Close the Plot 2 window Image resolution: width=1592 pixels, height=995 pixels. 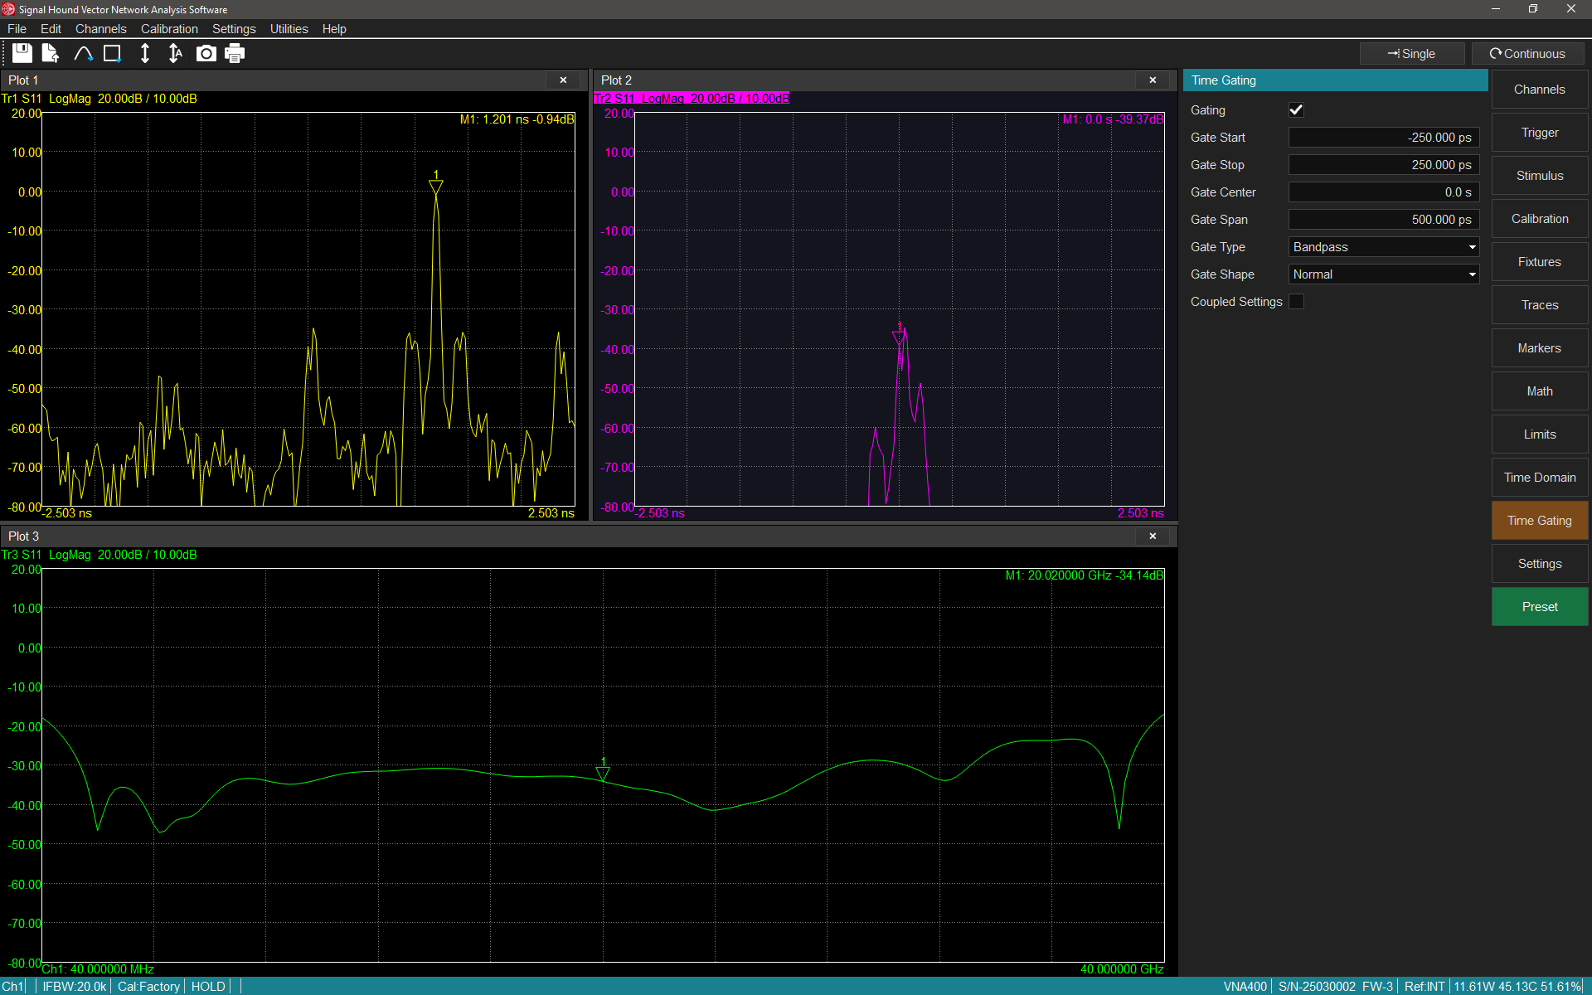tap(1153, 80)
